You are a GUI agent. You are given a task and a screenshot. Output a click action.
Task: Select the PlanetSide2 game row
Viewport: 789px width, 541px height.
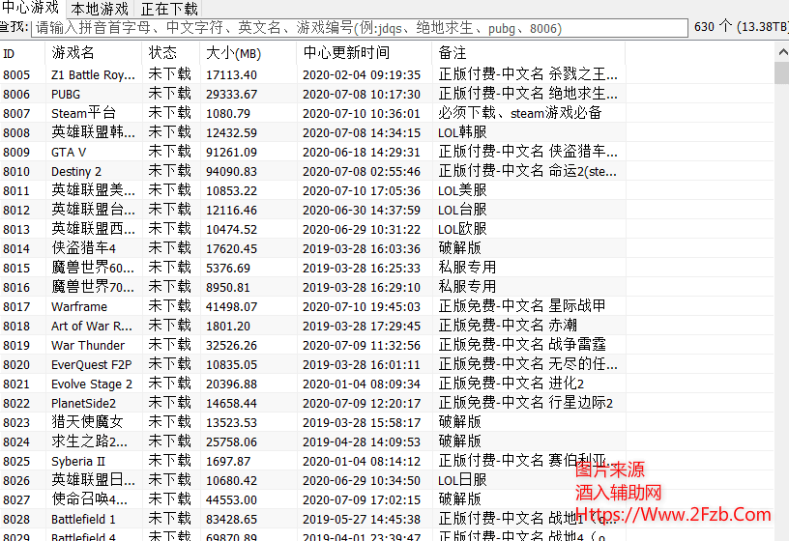pos(312,403)
